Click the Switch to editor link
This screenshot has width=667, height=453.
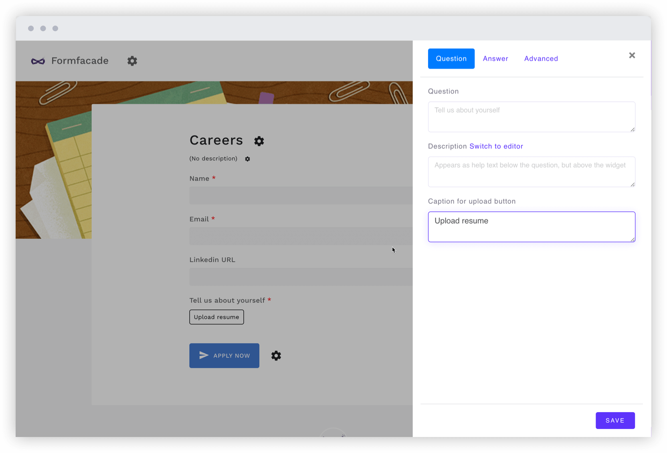[496, 146]
